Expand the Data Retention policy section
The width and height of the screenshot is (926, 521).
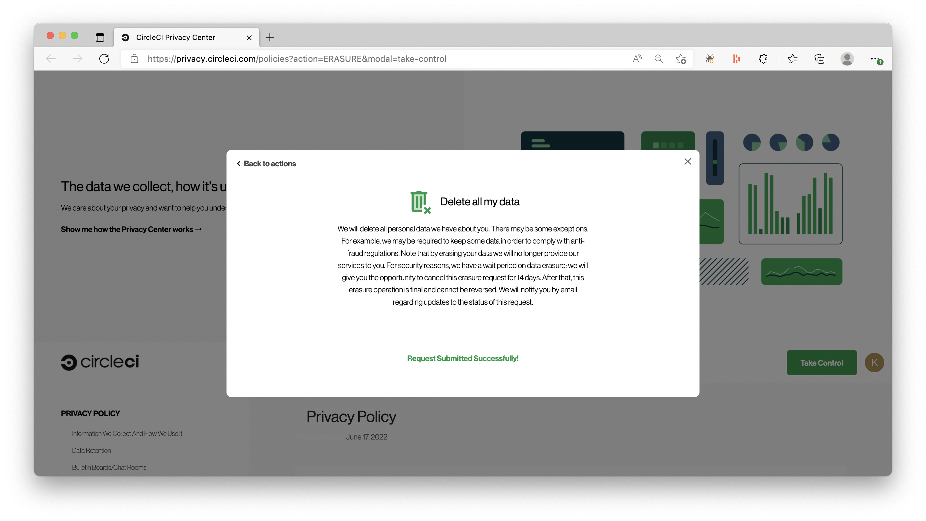point(91,450)
